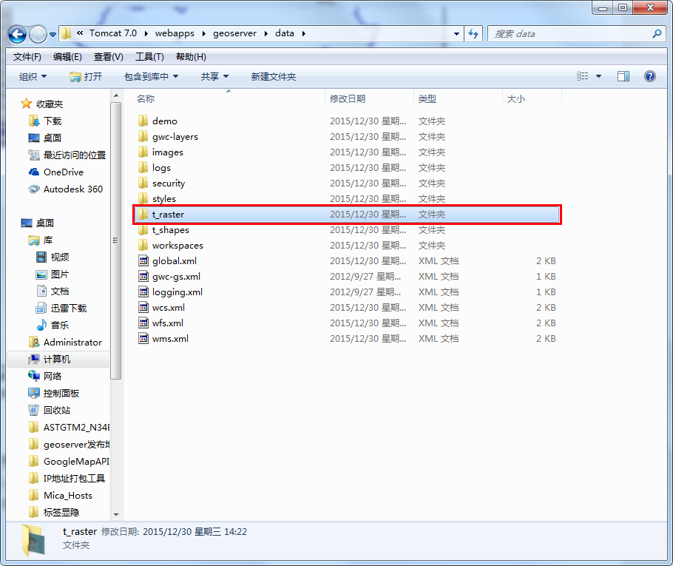Image resolution: width=673 pixels, height=566 pixels.
Task: Expand the webapps breadcrumb arrow
Action: click(203, 33)
